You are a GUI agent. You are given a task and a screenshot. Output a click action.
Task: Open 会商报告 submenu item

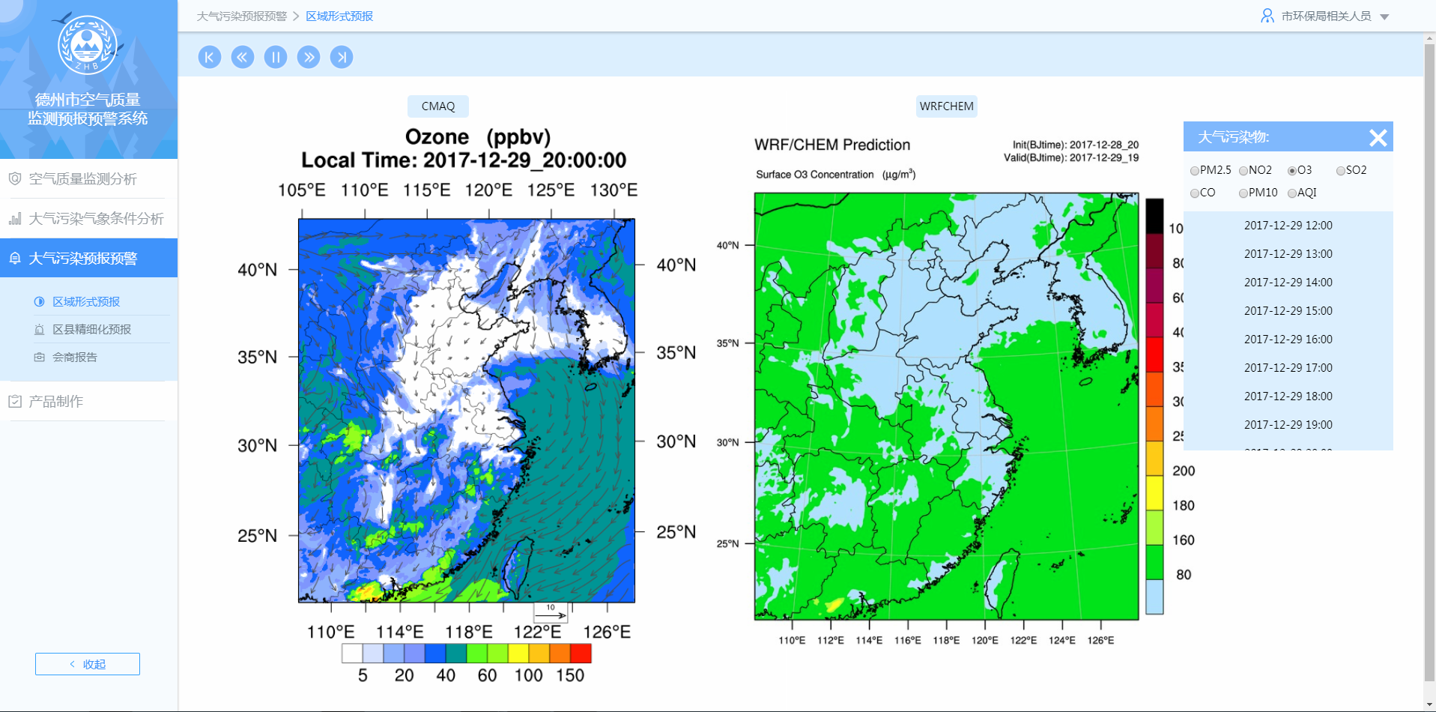point(75,357)
